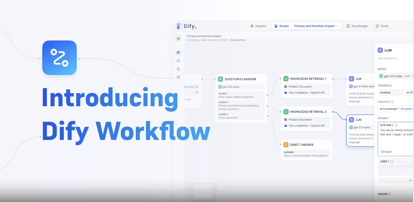Open the gpt-3.5-turbo model selector in LLM panel
414x202 pixels.
click(396, 76)
